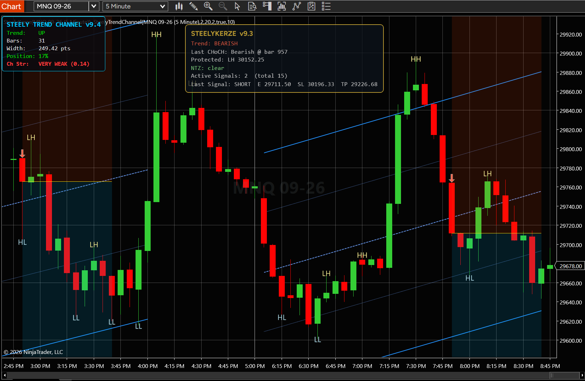Image resolution: width=585 pixels, height=381 pixels.
Task: Select the drawing tools pencil icon
Action: (x=193, y=6)
